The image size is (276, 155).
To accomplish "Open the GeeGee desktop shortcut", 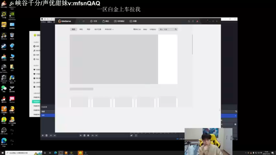I will coord(12,100).
